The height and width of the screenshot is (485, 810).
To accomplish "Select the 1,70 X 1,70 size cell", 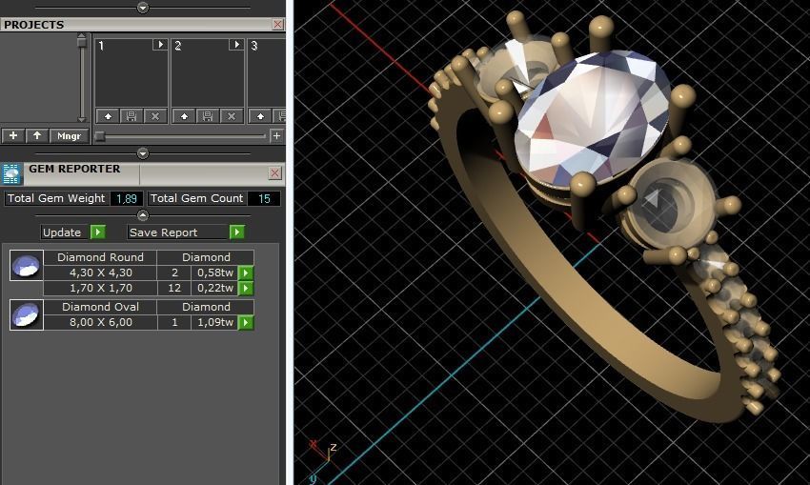I will 101,288.
